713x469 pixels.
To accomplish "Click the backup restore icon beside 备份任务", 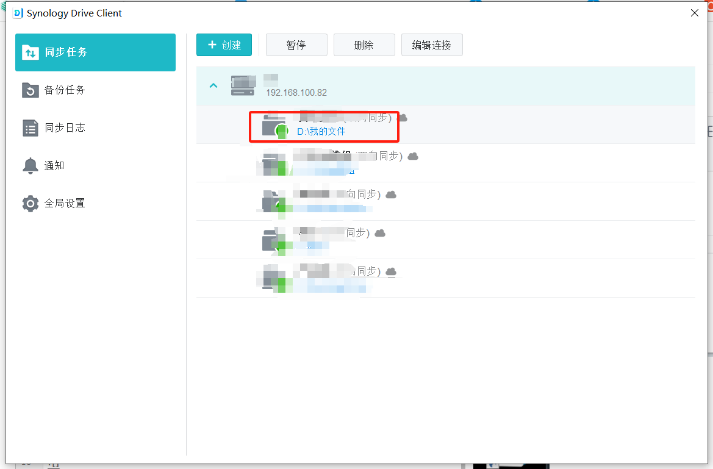I will [x=30, y=90].
